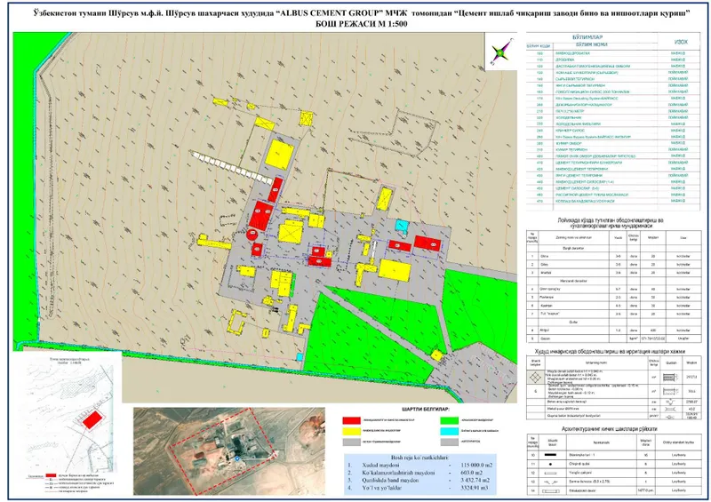Screen dimensions: 711x502
Task: Select the yellow legend color swatch
Action: point(351,431)
